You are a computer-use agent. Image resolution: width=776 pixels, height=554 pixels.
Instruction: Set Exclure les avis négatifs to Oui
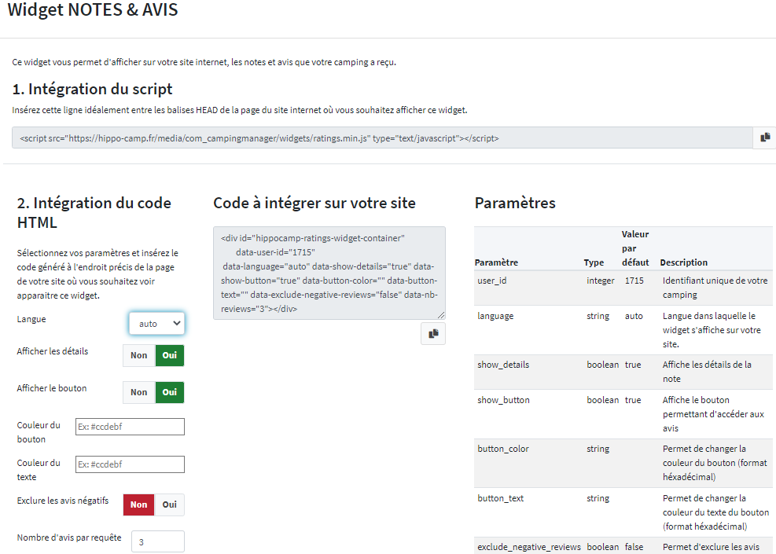tap(169, 504)
